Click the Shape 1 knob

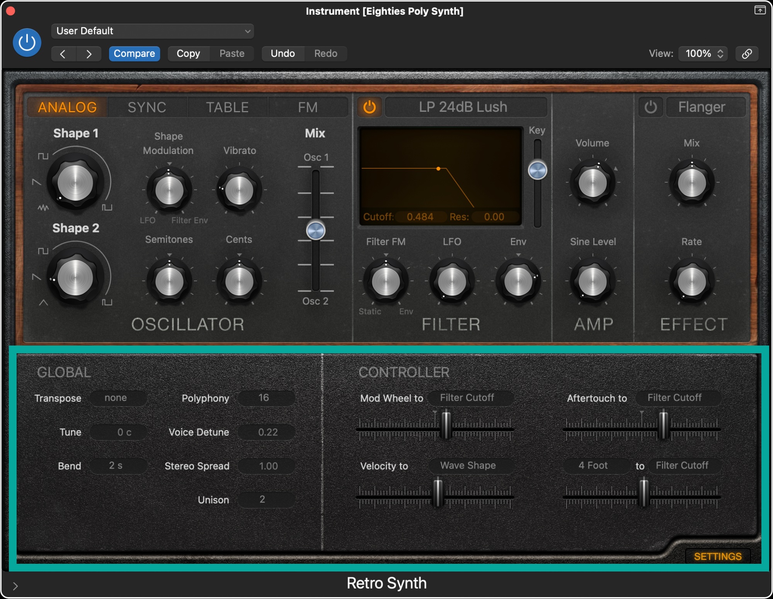click(75, 183)
